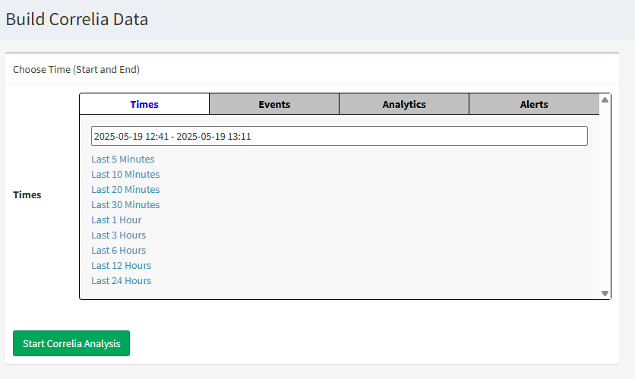Select Last 3 Hours link
The height and width of the screenshot is (379, 635).
[118, 235]
